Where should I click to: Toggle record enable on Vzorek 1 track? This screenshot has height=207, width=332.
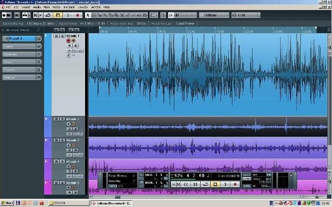(x=68, y=40)
